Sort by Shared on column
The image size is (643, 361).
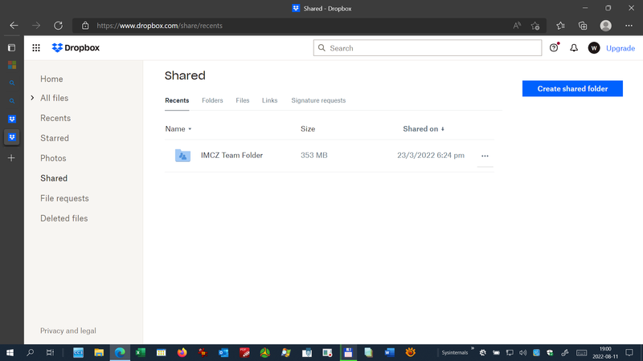point(423,129)
